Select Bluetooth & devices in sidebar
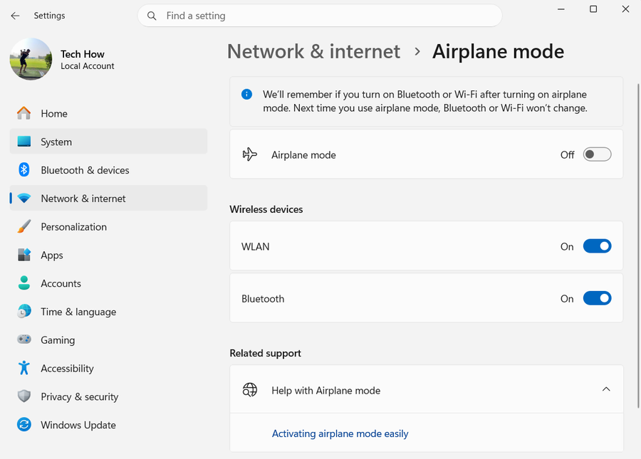The height and width of the screenshot is (459, 641). [108, 170]
